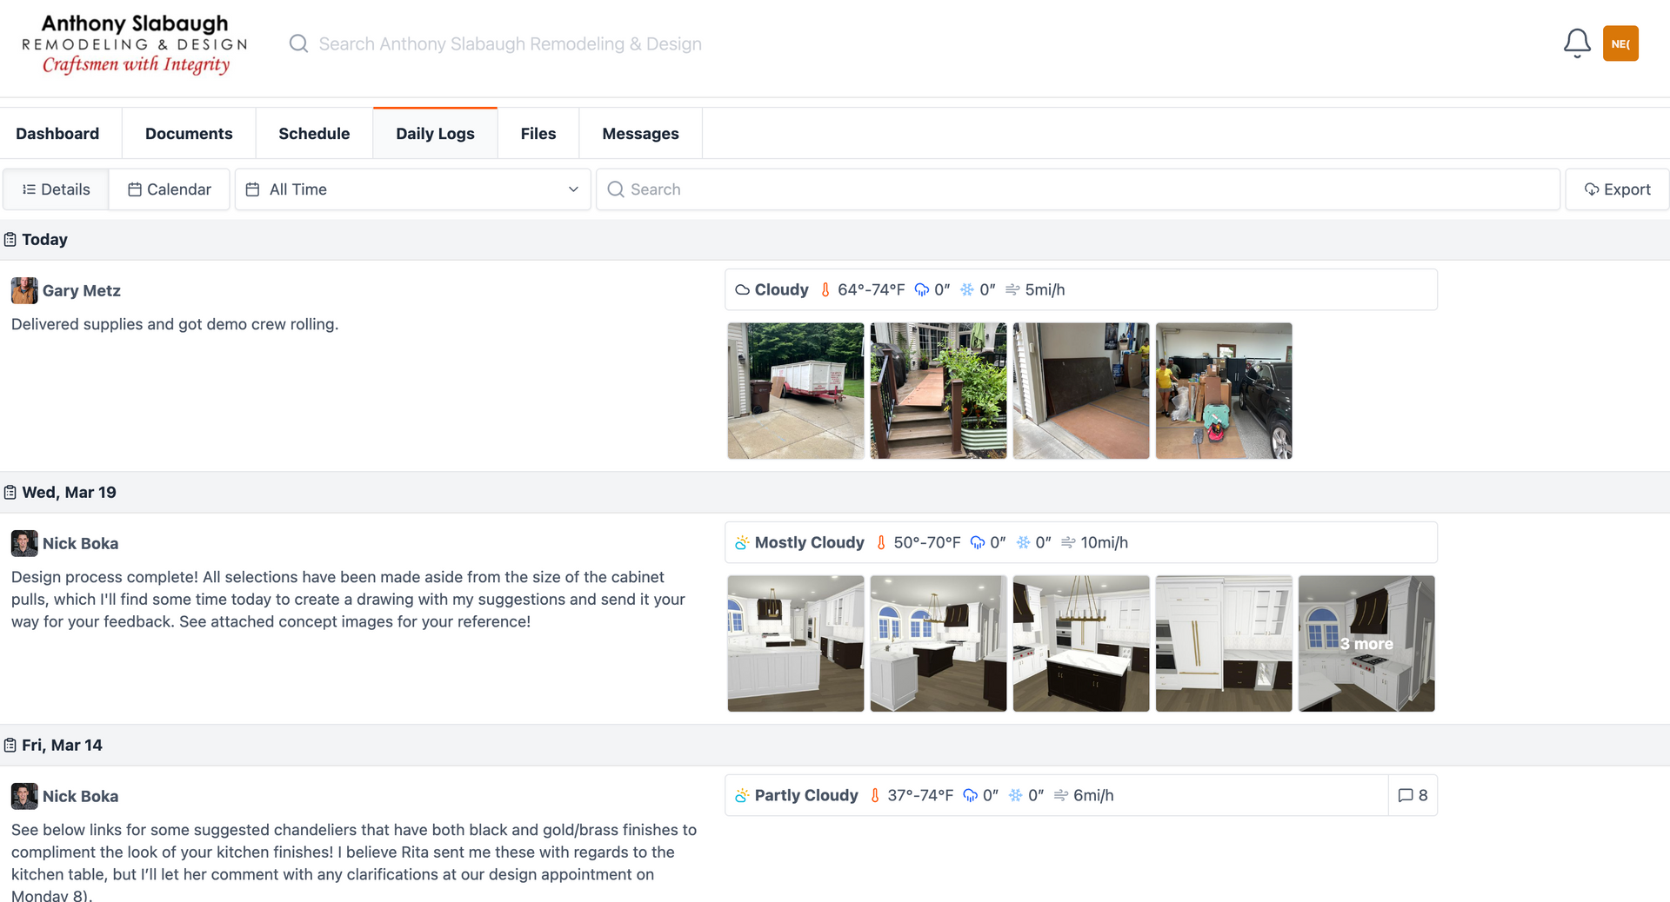Click the 'Design process complete!' log text
Image resolution: width=1670 pixels, height=902 pixels.
click(x=348, y=600)
